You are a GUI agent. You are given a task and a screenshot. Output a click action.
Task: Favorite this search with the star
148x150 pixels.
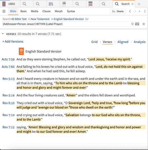[x=144, y=24]
